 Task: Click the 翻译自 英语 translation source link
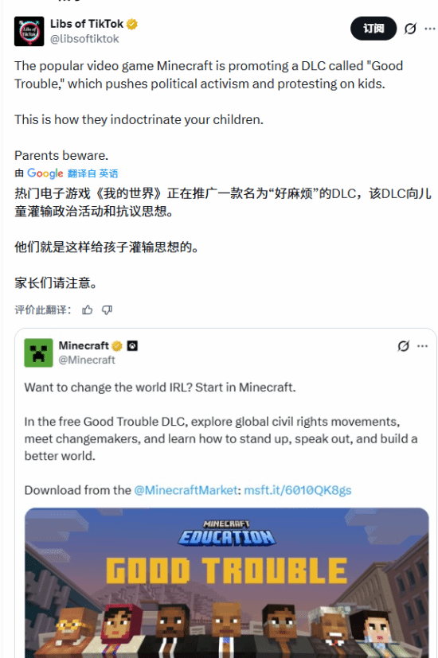click(x=93, y=173)
